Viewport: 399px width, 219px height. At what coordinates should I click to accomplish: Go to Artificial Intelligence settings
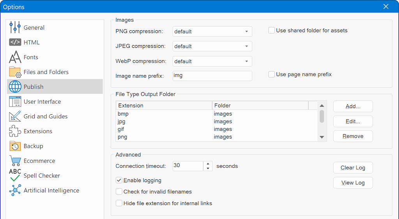[x=51, y=190]
